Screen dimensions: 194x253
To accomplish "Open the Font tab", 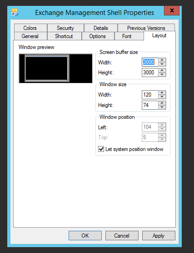I will point(127,36).
